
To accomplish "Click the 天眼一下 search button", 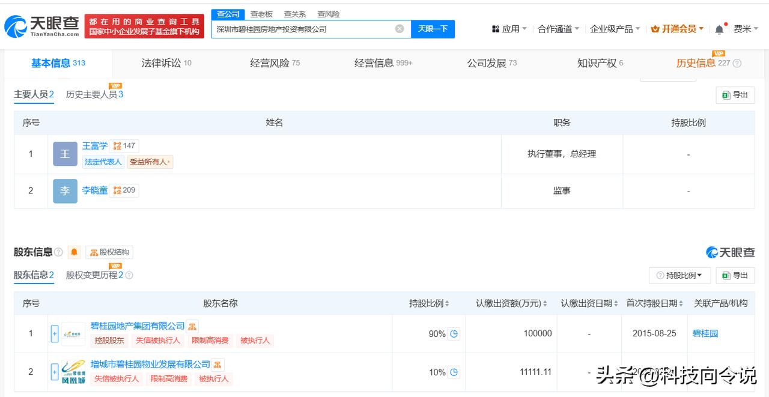I will (x=433, y=29).
